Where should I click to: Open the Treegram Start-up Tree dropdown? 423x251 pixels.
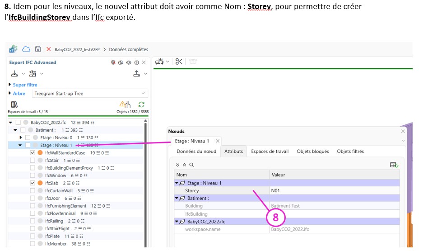tap(90, 94)
